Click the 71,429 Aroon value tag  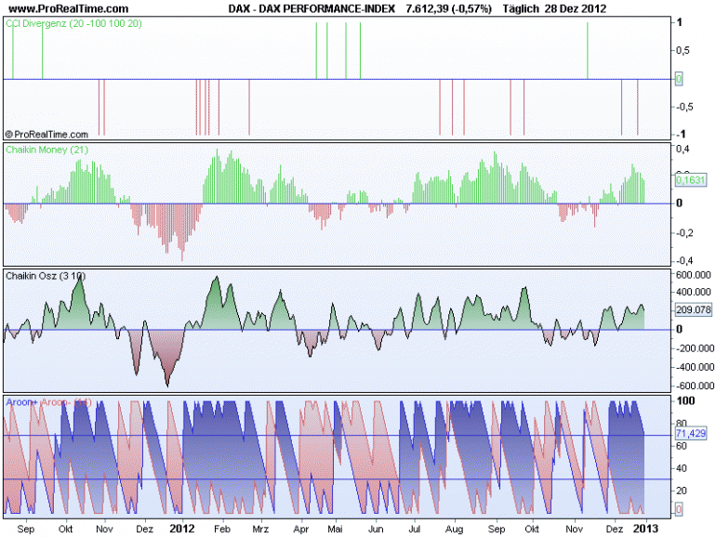click(x=690, y=433)
